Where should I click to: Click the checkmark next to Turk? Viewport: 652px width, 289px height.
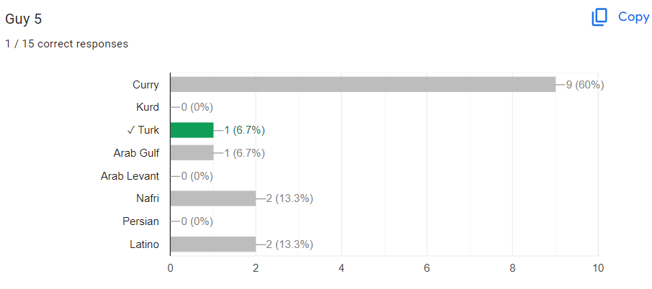coord(130,130)
